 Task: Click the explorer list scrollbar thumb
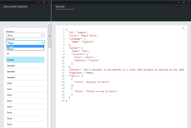tap(50, 36)
